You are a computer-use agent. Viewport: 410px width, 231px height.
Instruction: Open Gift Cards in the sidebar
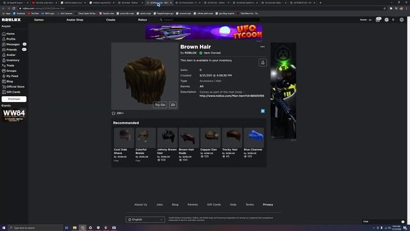tap(11, 92)
